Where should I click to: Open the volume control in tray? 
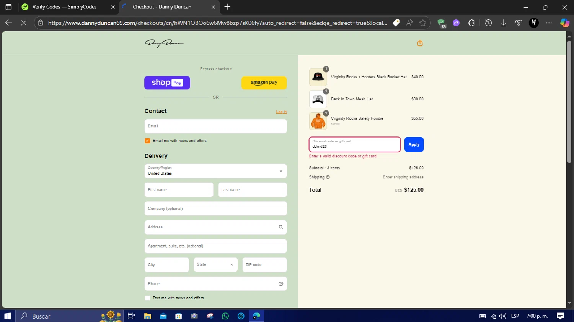coord(503,316)
